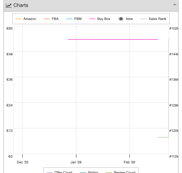
Task: Click the €0 price axis label
Action: pos(10,156)
